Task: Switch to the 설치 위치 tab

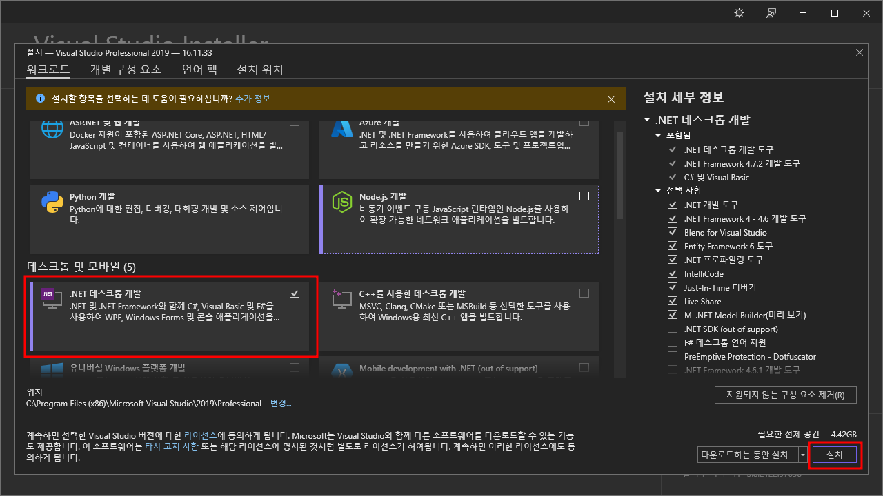Action: [x=260, y=70]
